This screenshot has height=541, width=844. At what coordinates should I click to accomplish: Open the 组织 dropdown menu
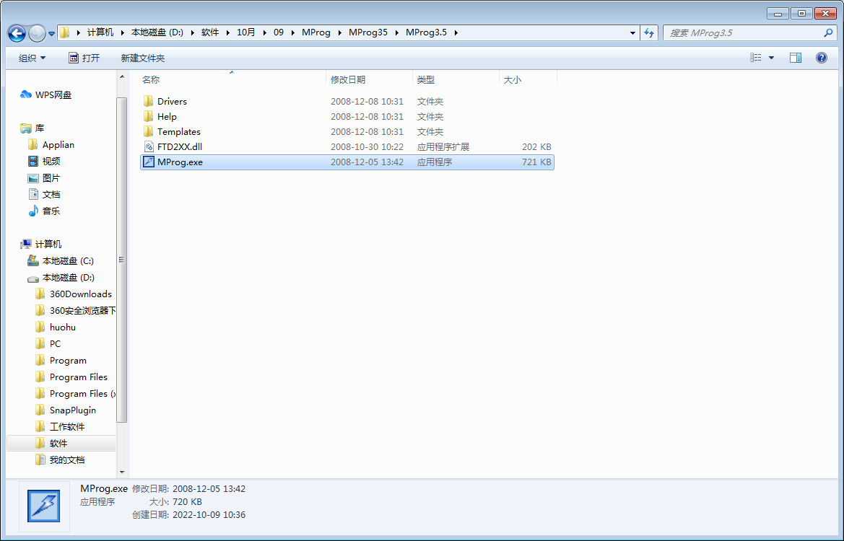(x=32, y=58)
